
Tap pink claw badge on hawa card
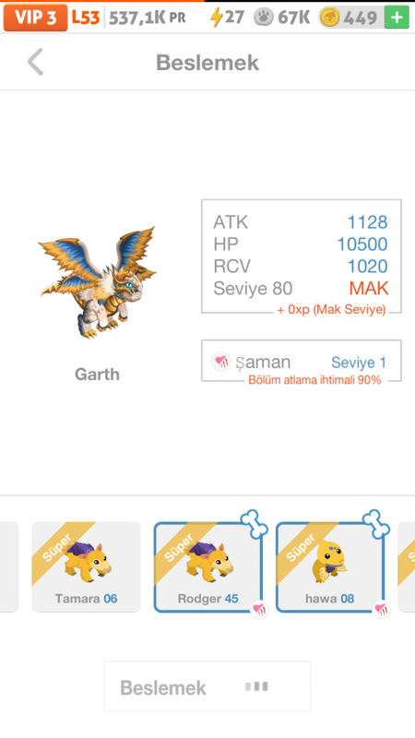381,609
